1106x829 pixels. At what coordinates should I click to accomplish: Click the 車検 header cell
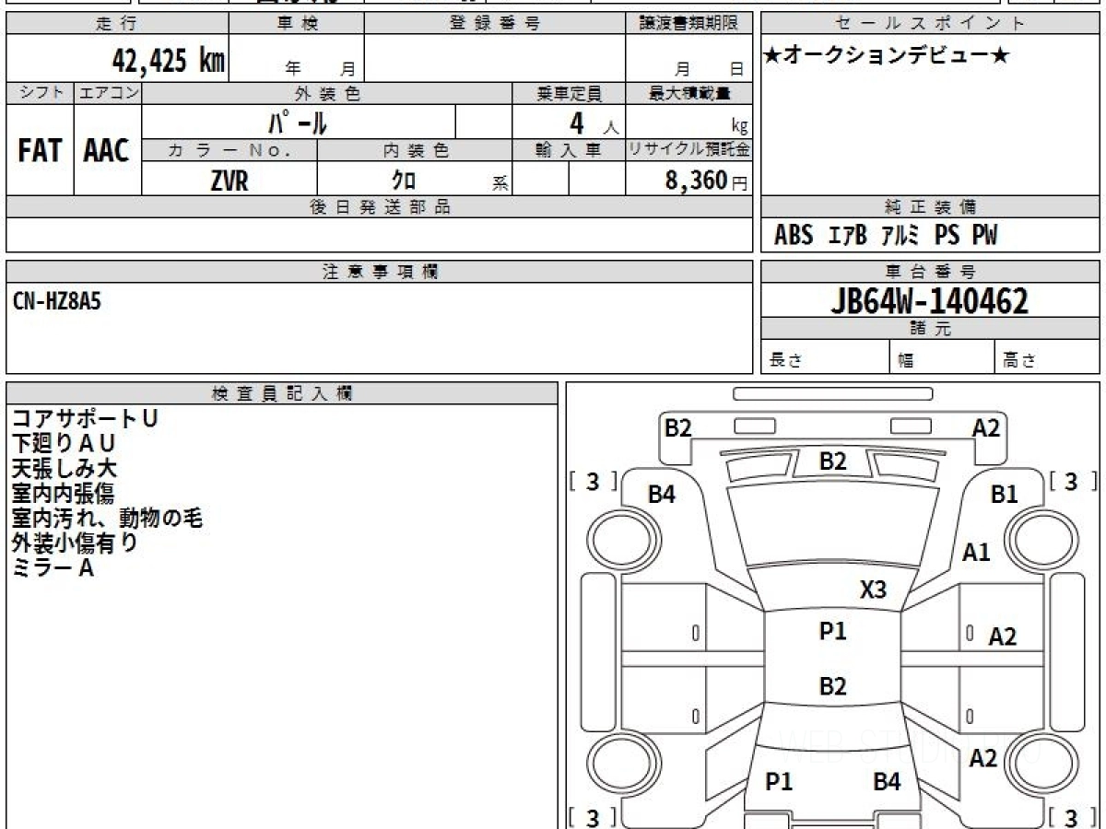tap(297, 24)
